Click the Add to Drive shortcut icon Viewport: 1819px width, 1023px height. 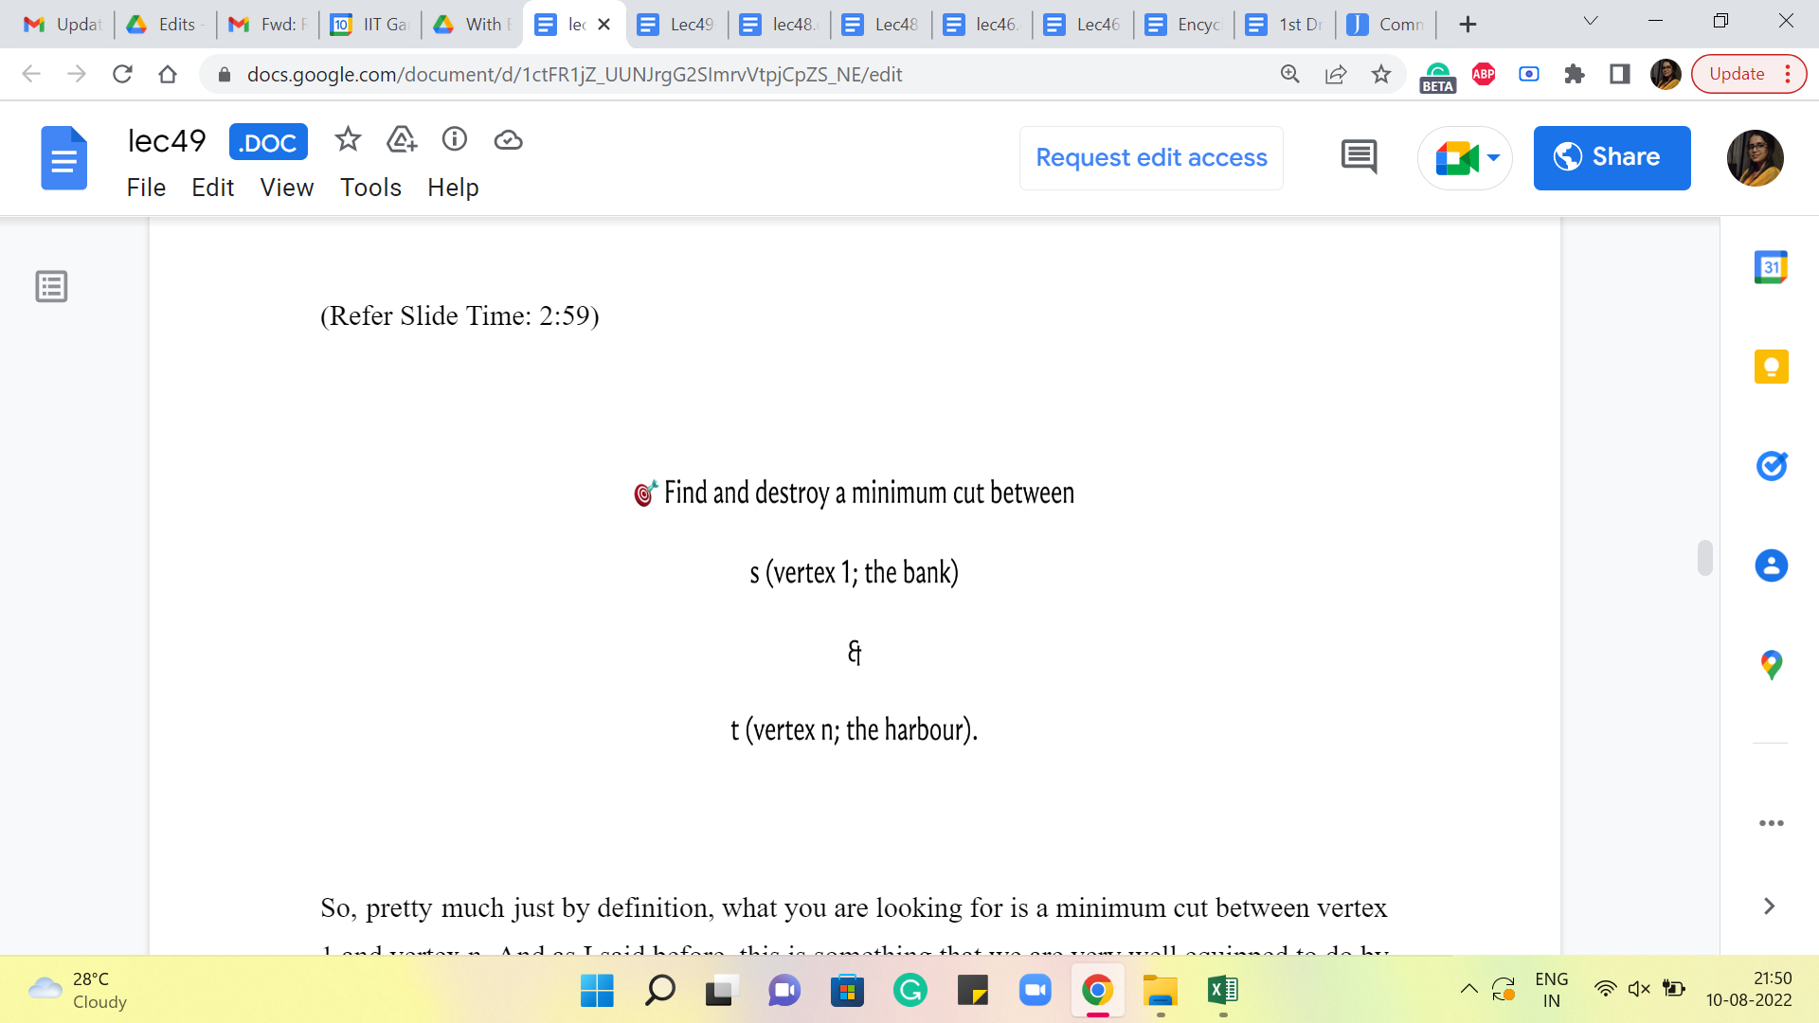tap(402, 140)
